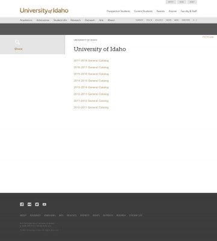
Task: Select the University of Idaho page heading
Action: [x=100, y=49]
